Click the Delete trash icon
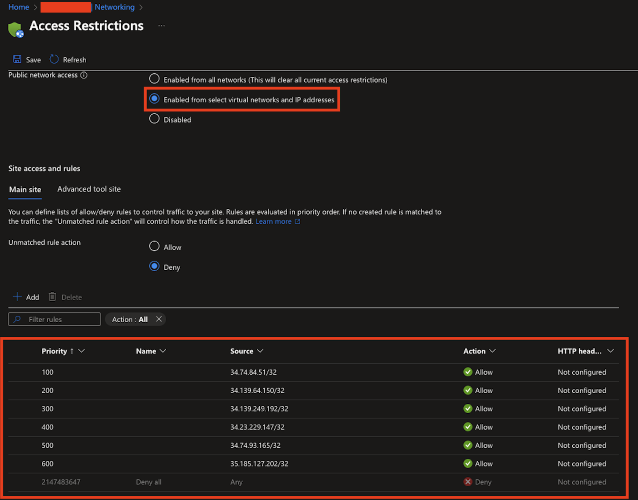The image size is (638, 500). (x=52, y=296)
